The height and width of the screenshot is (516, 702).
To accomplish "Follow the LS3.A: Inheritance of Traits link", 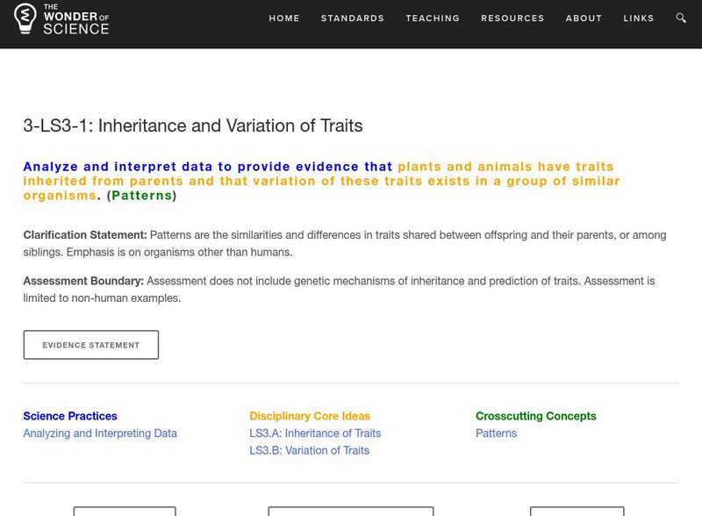I will [x=313, y=433].
